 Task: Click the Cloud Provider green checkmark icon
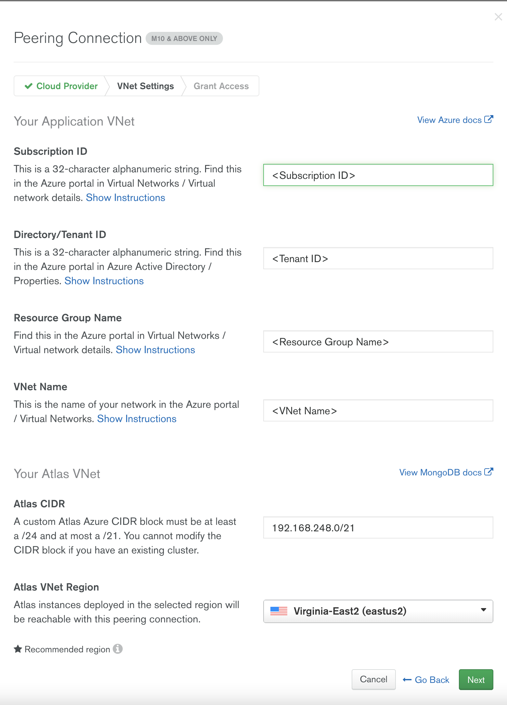pyautogui.click(x=29, y=86)
